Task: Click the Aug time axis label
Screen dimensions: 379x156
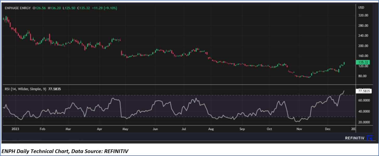Action: pyautogui.click(x=211, y=129)
